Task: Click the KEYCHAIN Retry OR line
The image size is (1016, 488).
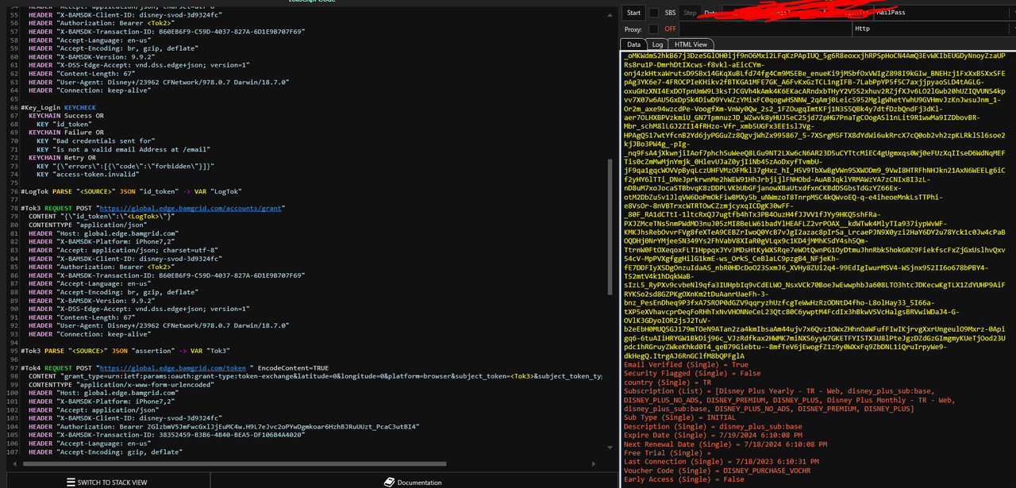Action: point(62,157)
